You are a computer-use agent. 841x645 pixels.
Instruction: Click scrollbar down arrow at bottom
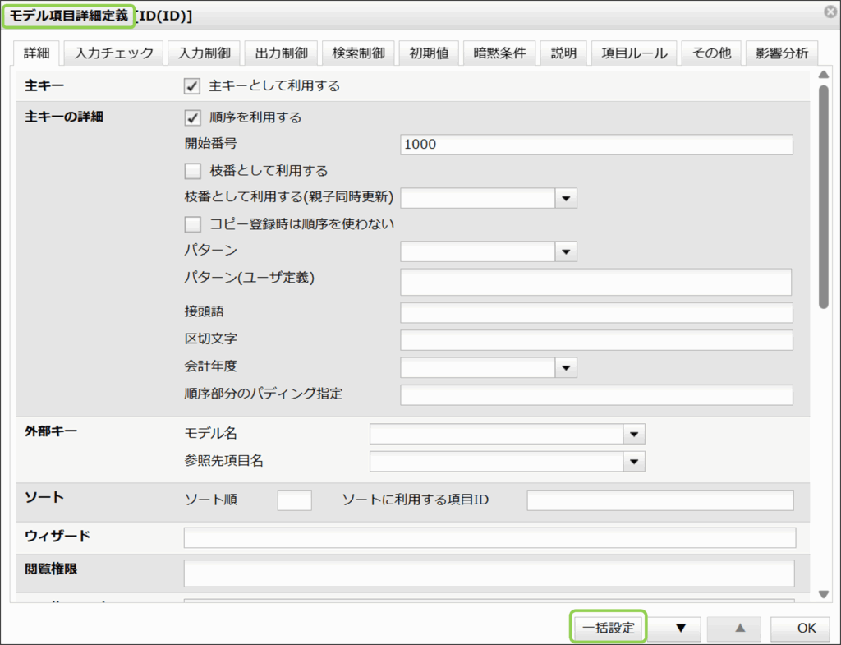tap(824, 593)
